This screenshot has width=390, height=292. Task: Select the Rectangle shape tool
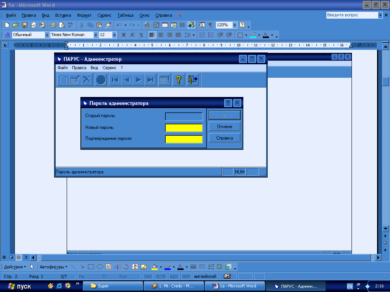point(91,267)
